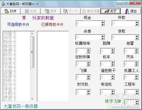Increase 核子飞弹 count with up arrow
This screenshot has height=110, width=142.
137,101
